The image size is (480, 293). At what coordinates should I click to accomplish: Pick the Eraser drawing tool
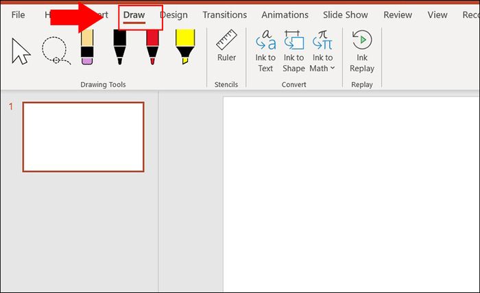87,47
